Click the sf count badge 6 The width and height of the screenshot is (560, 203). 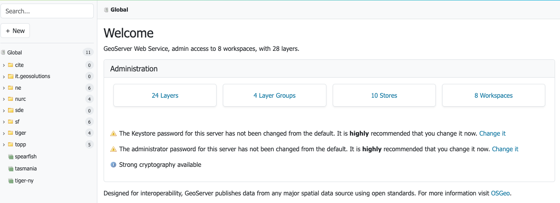(89, 122)
